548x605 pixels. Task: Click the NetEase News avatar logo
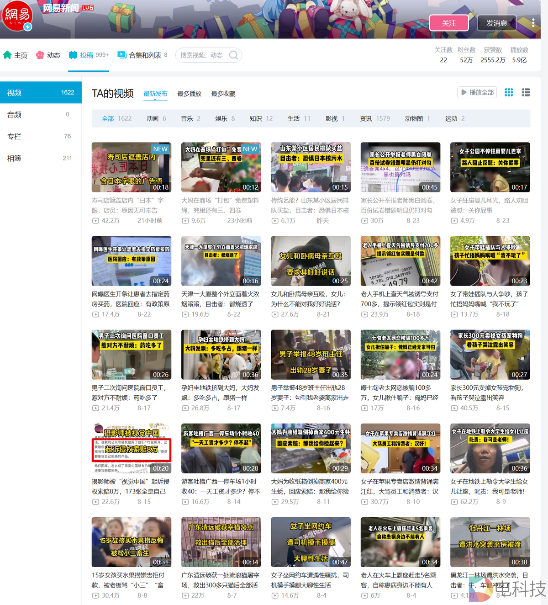[x=17, y=16]
